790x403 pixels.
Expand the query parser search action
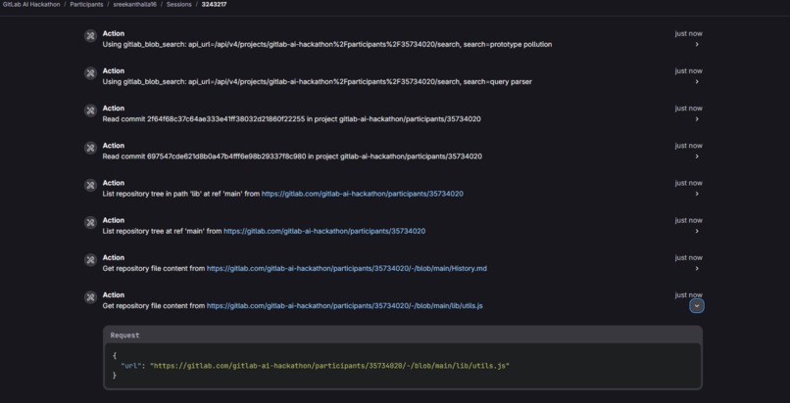pyautogui.click(x=697, y=81)
